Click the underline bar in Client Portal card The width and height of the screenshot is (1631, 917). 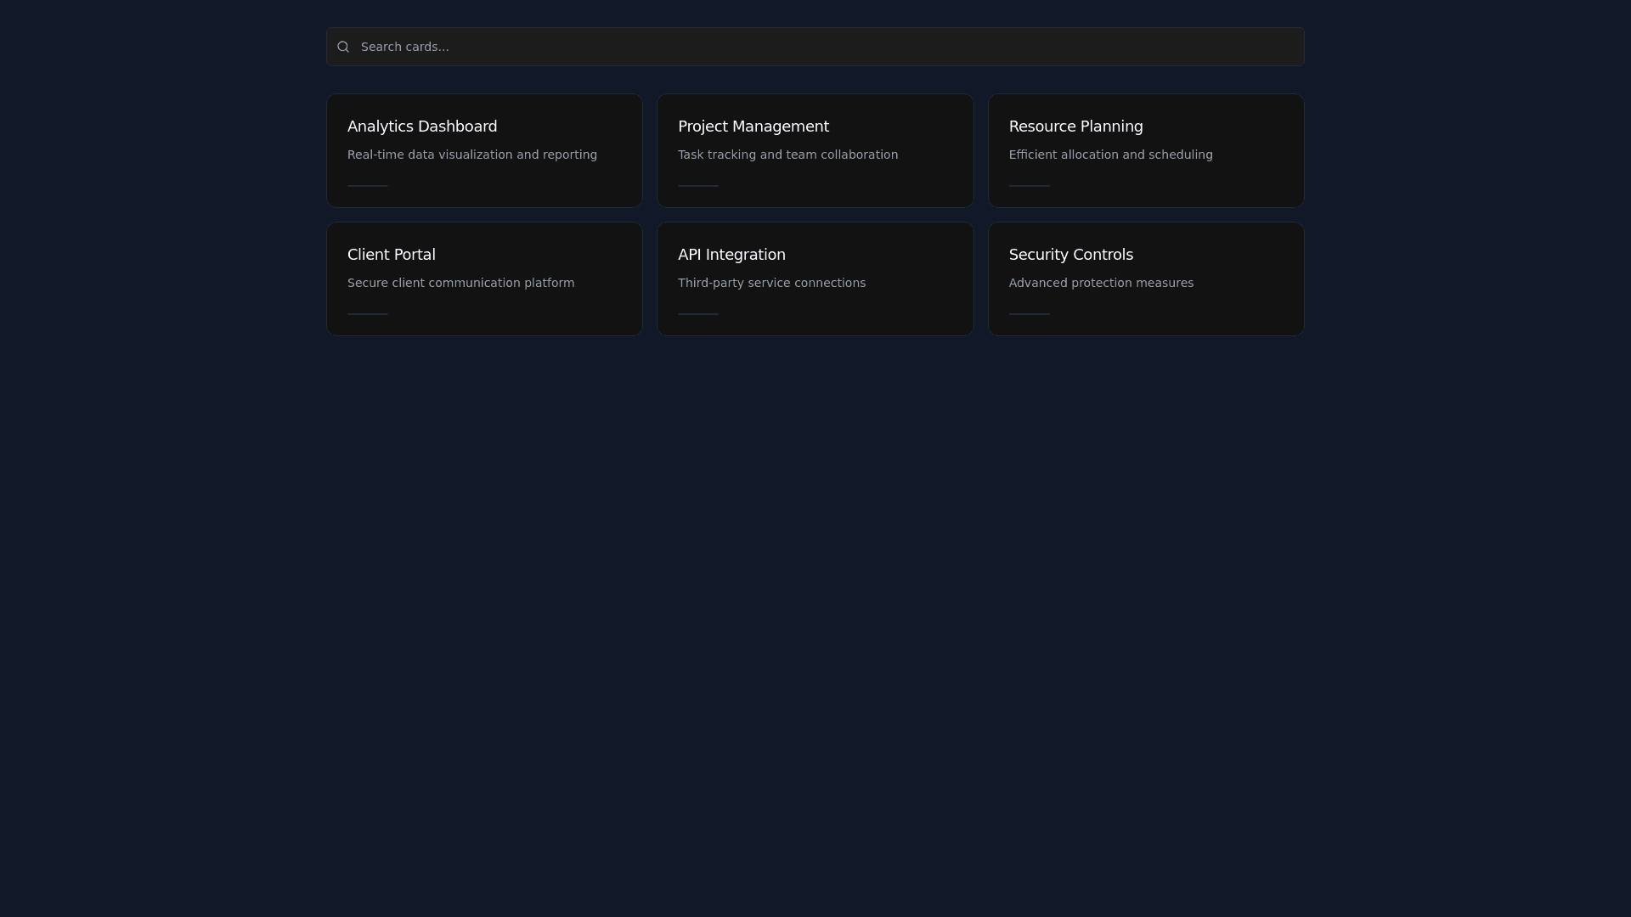[368, 313]
